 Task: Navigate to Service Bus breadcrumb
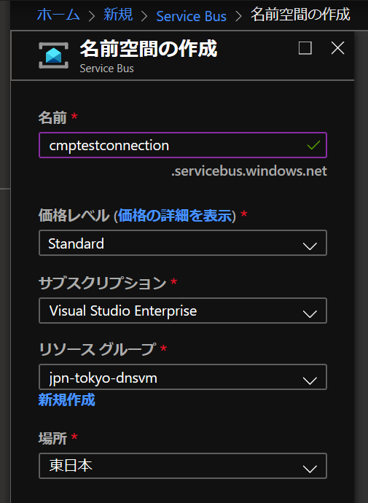click(x=192, y=16)
